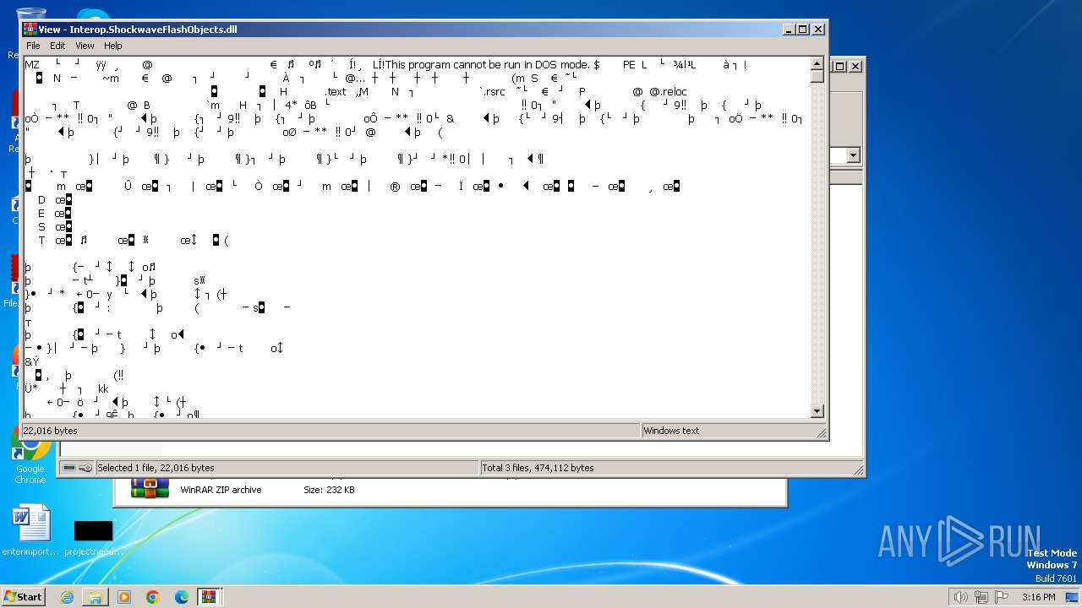1082x608 pixels.
Task: Open the File menu in viewer
Action: (x=33, y=46)
